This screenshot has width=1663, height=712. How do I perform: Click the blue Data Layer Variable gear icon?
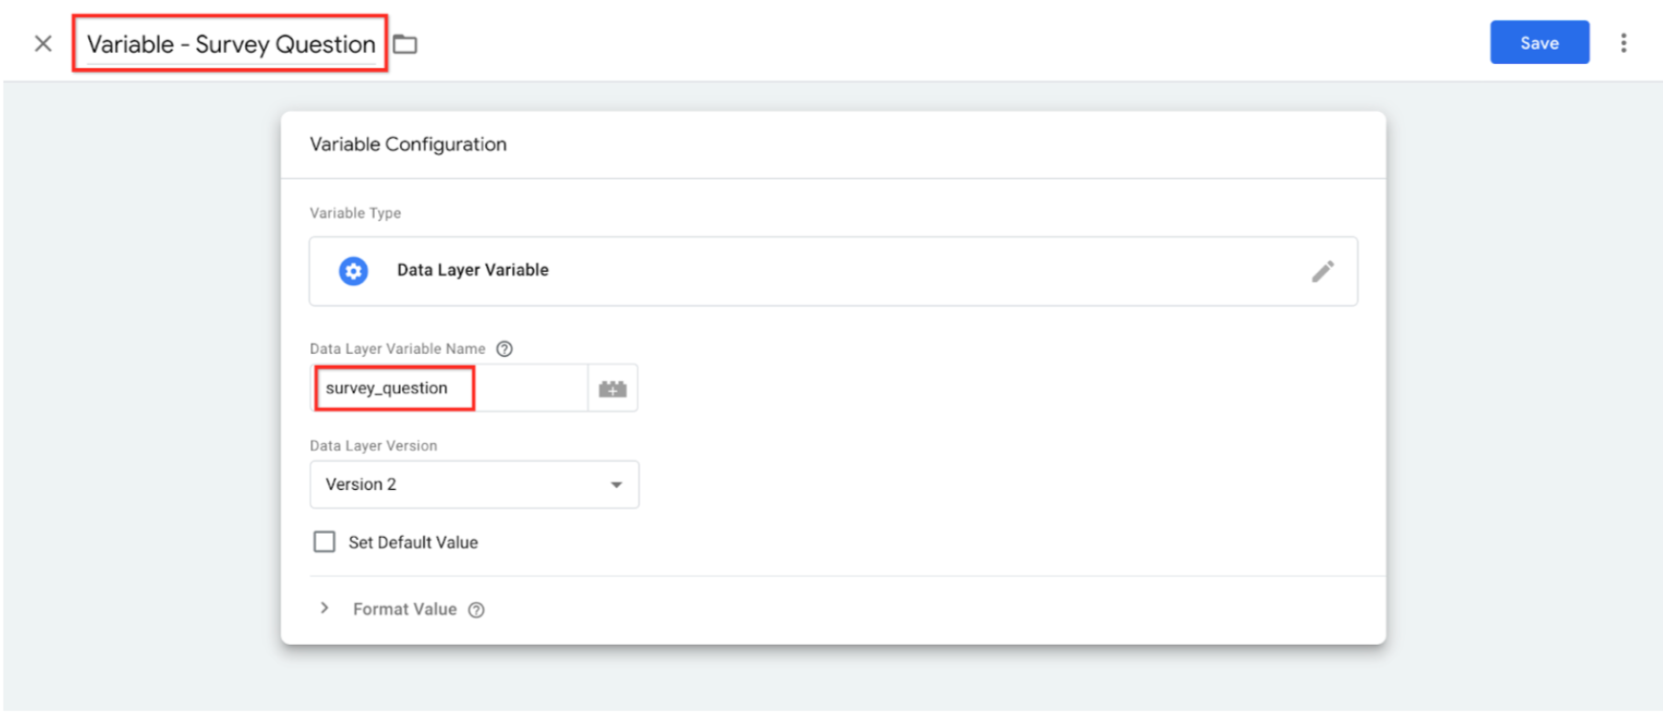pyautogui.click(x=353, y=271)
